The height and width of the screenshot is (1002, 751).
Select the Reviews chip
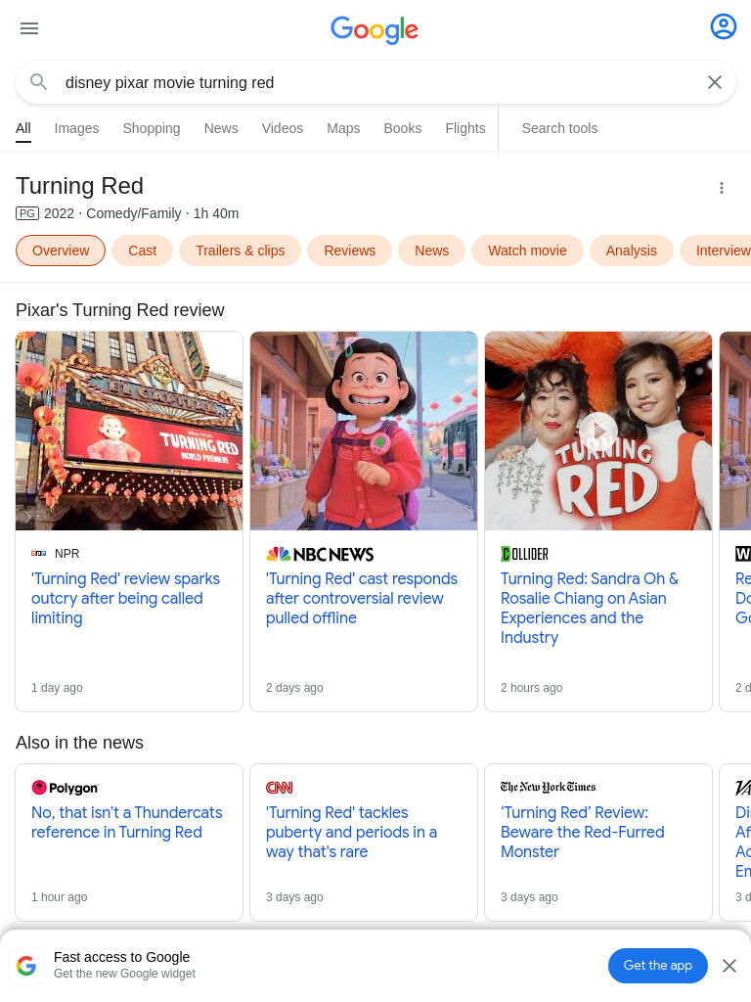click(349, 250)
